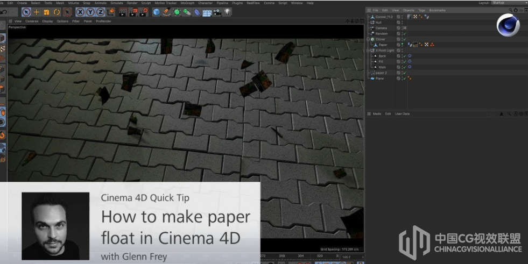Open Edit Render Settings icon
This screenshot has width=528, height=264.
(144, 13)
